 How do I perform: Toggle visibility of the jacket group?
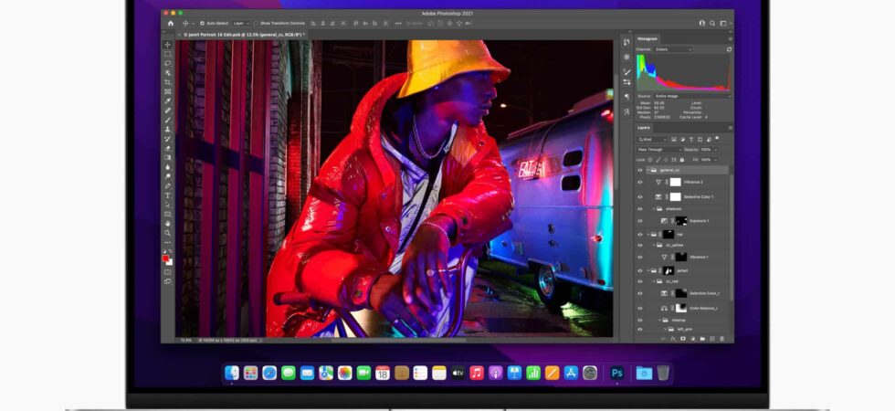pyautogui.click(x=640, y=270)
